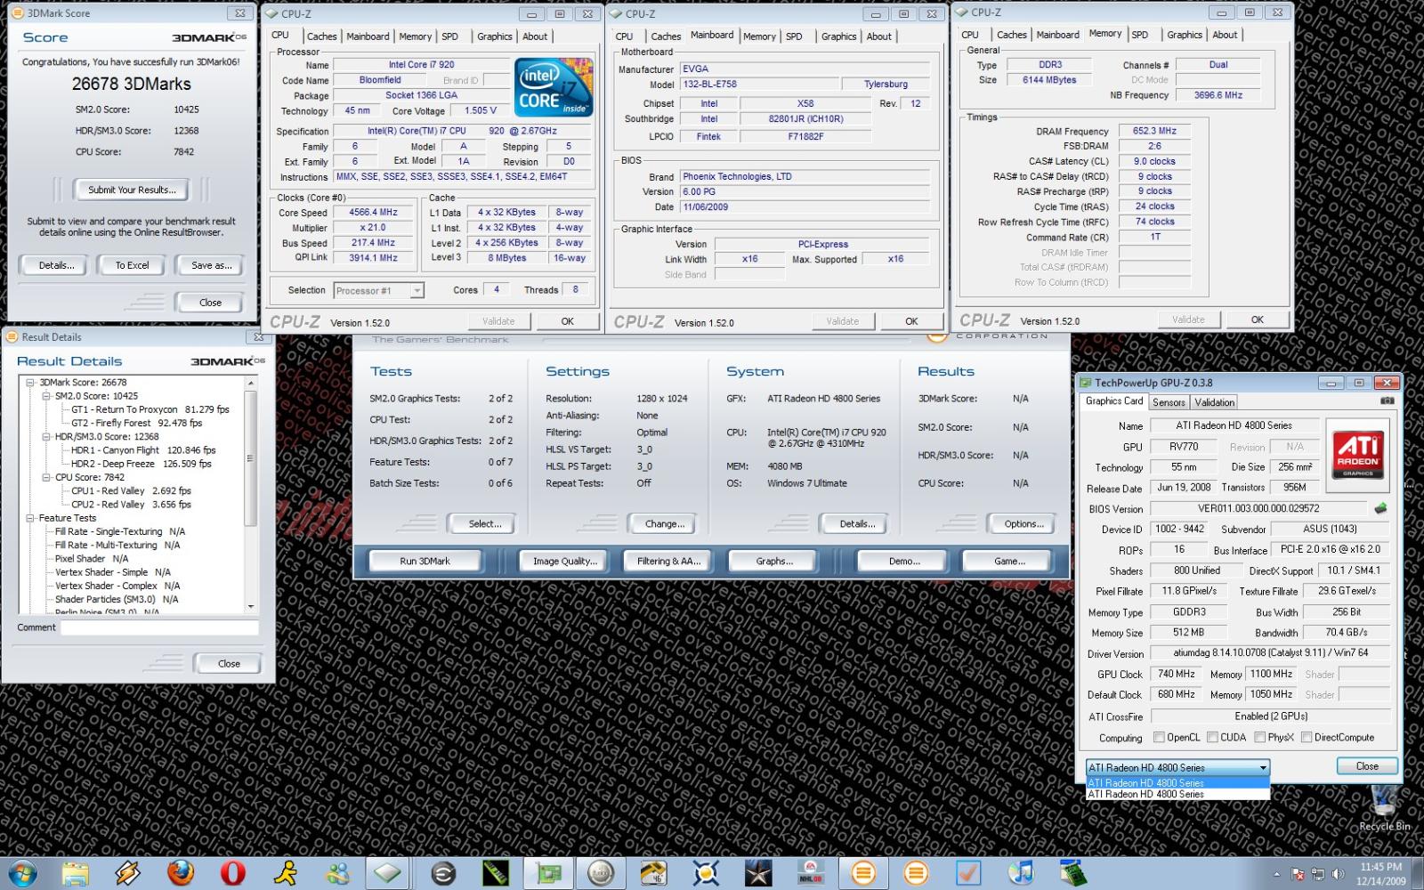This screenshot has width=1424, height=890.
Task: Collapse the Feature Tests tree node
Action: tap(30, 518)
